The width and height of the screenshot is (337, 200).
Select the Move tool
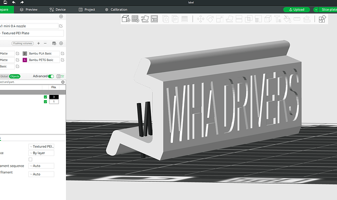[201, 19]
